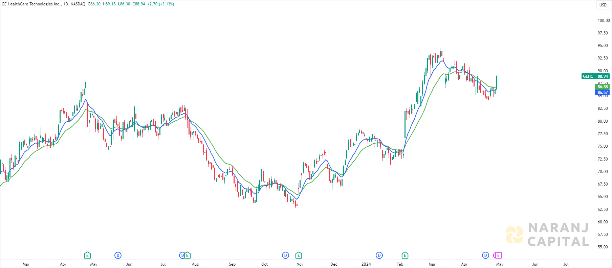Click the 2024 label on the time axis
The image size is (612, 268).
point(366,264)
